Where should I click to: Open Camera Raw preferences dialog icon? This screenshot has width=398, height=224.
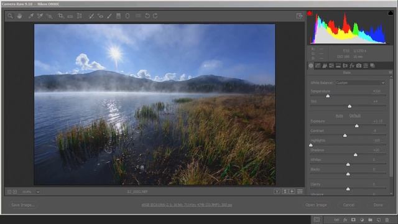(x=138, y=16)
